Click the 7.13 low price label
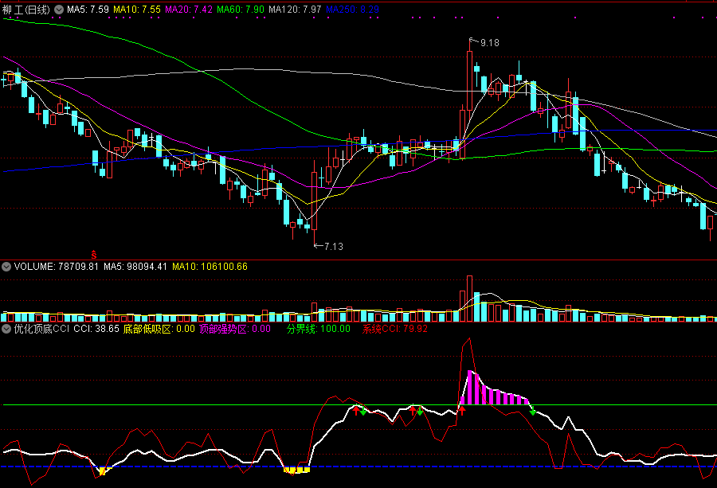The width and height of the screenshot is (717, 488). (334, 247)
